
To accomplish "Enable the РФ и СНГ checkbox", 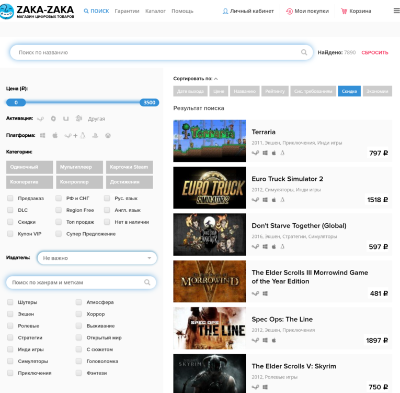I will pyautogui.click(x=59, y=198).
